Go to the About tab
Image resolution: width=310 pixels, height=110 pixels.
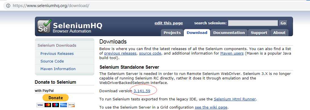(279, 33)
